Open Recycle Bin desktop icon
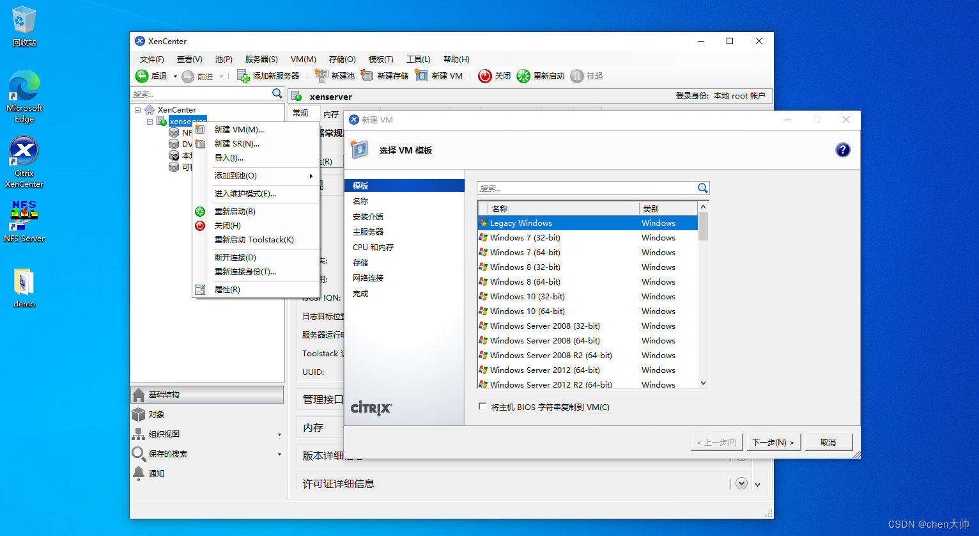 pos(24,27)
